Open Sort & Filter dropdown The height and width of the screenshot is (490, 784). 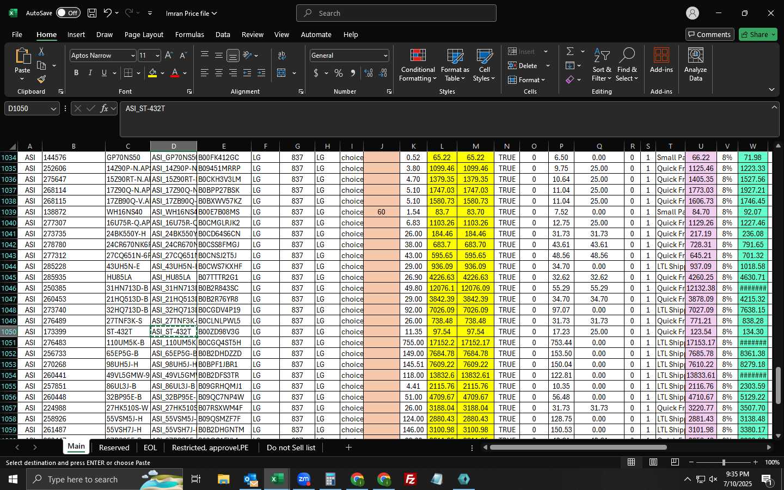click(601, 65)
